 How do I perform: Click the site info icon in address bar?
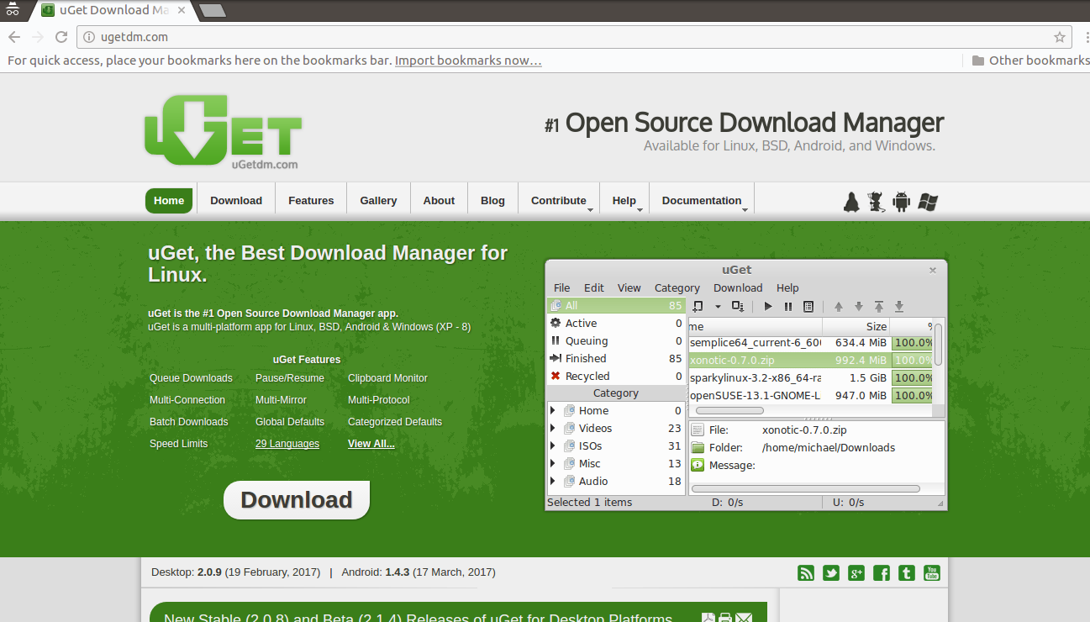[90, 37]
